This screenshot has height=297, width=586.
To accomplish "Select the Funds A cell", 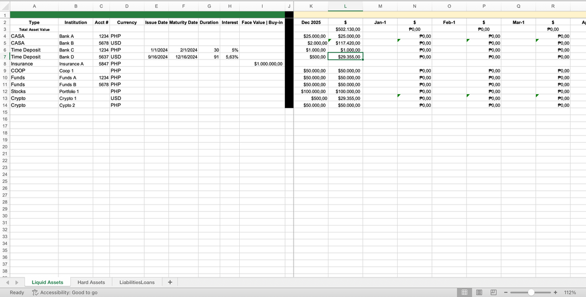I will tap(76, 78).
